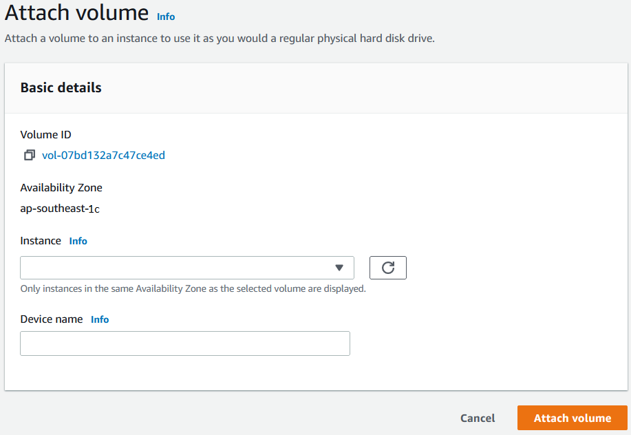Image resolution: width=631 pixels, height=435 pixels.
Task: Click the Cancel button
Action: (x=478, y=418)
